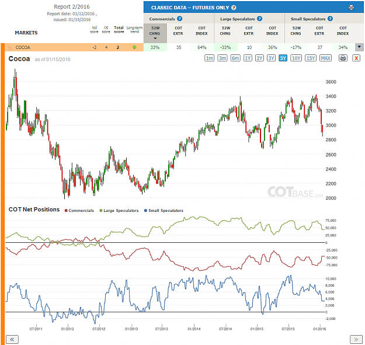Screen dimensions: 365x345
Task: Go to previous market with left arrows
Action: (12, 339)
